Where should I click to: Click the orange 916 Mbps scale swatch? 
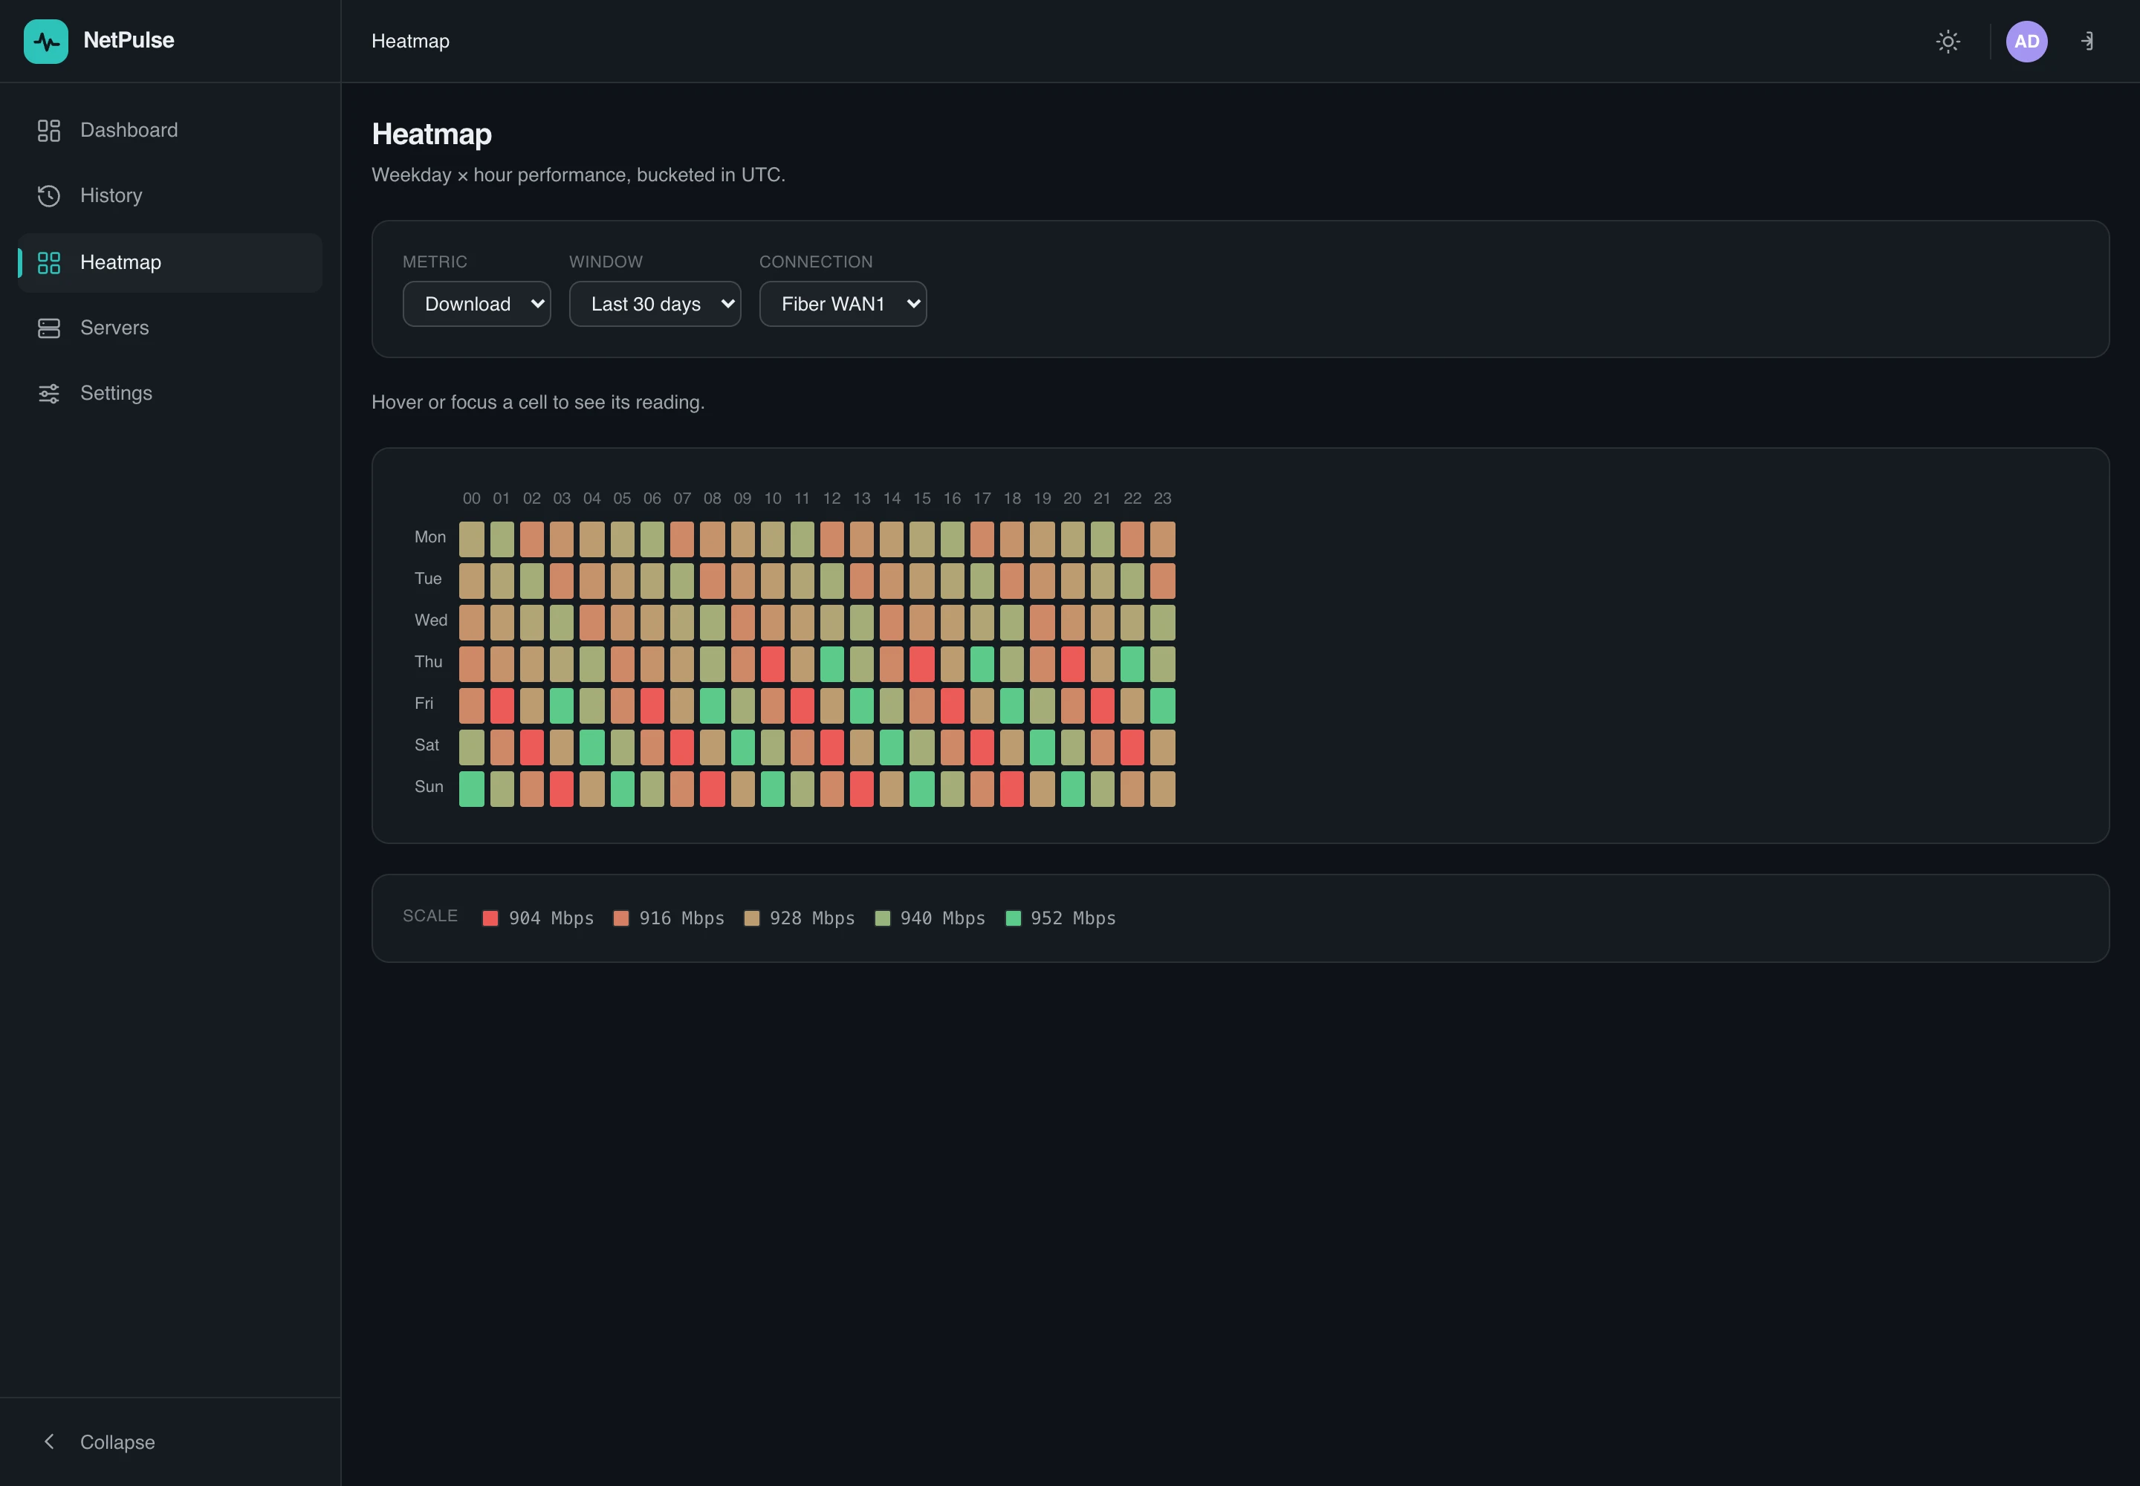(x=620, y=919)
